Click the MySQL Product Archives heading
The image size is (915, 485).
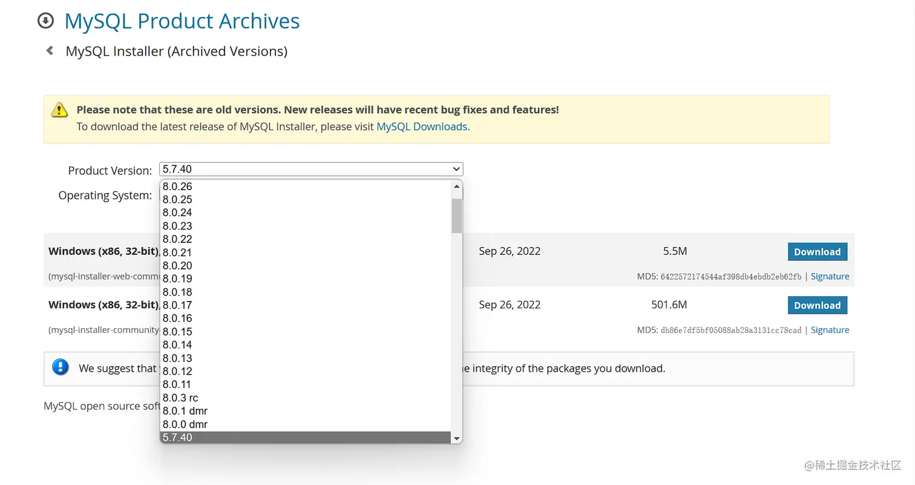[x=182, y=21]
